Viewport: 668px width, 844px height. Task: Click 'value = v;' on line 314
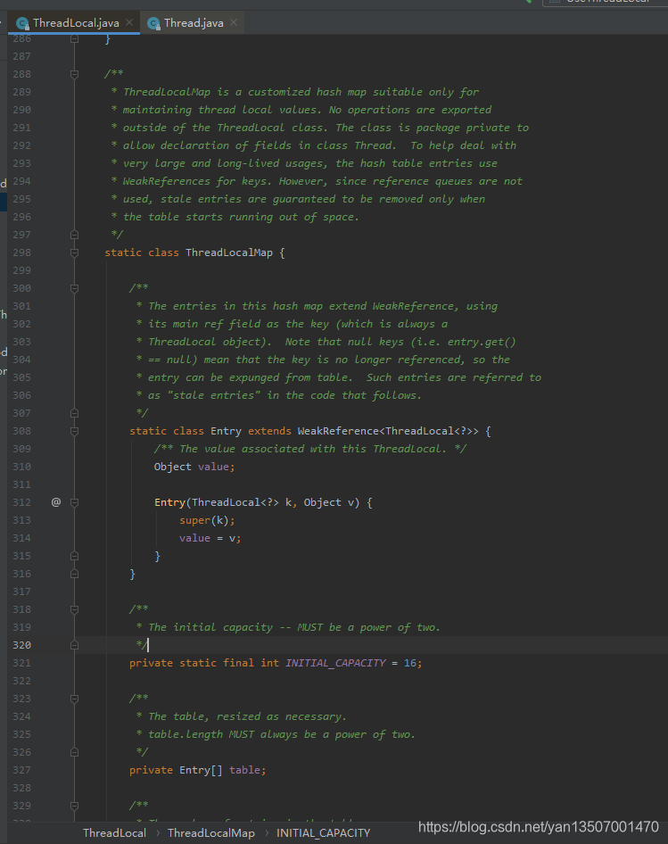point(210,538)
